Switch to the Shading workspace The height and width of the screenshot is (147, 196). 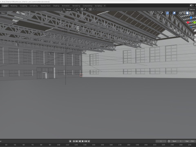pos(56,6)
